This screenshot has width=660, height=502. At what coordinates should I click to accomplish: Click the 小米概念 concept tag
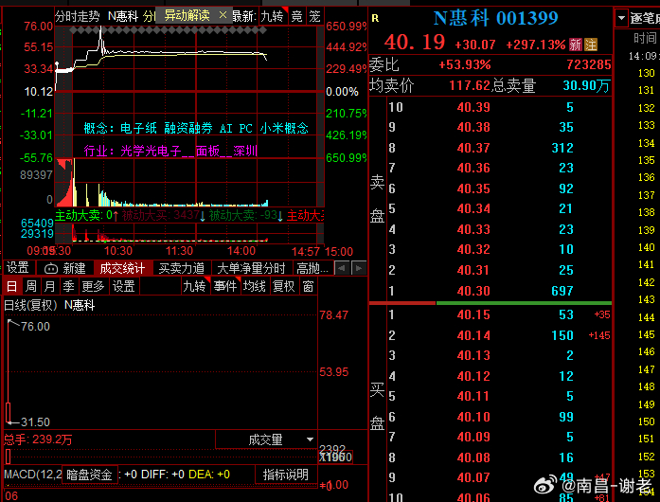(x=284, y=128)
